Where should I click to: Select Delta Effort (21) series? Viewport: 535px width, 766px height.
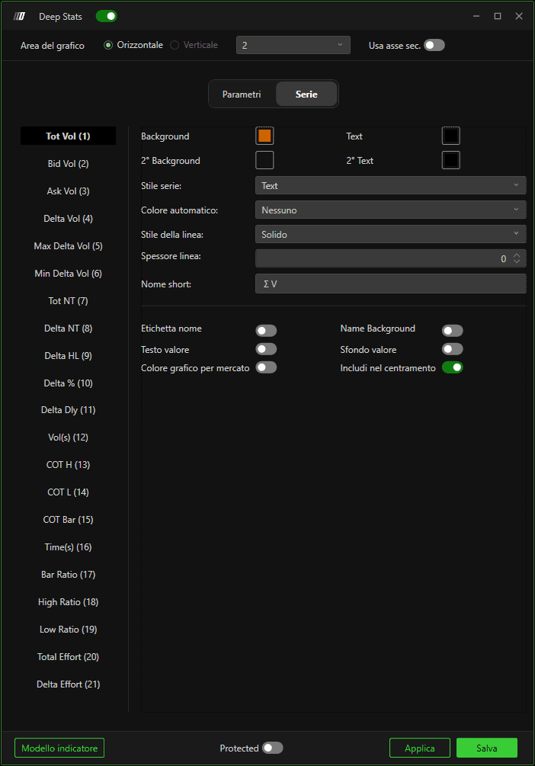[x=68, y=684]
